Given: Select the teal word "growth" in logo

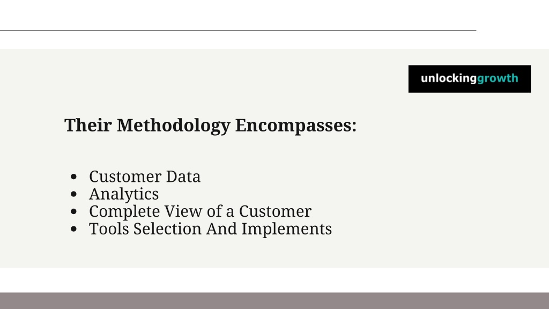Looking at the screenshot, I should point(498,79).
